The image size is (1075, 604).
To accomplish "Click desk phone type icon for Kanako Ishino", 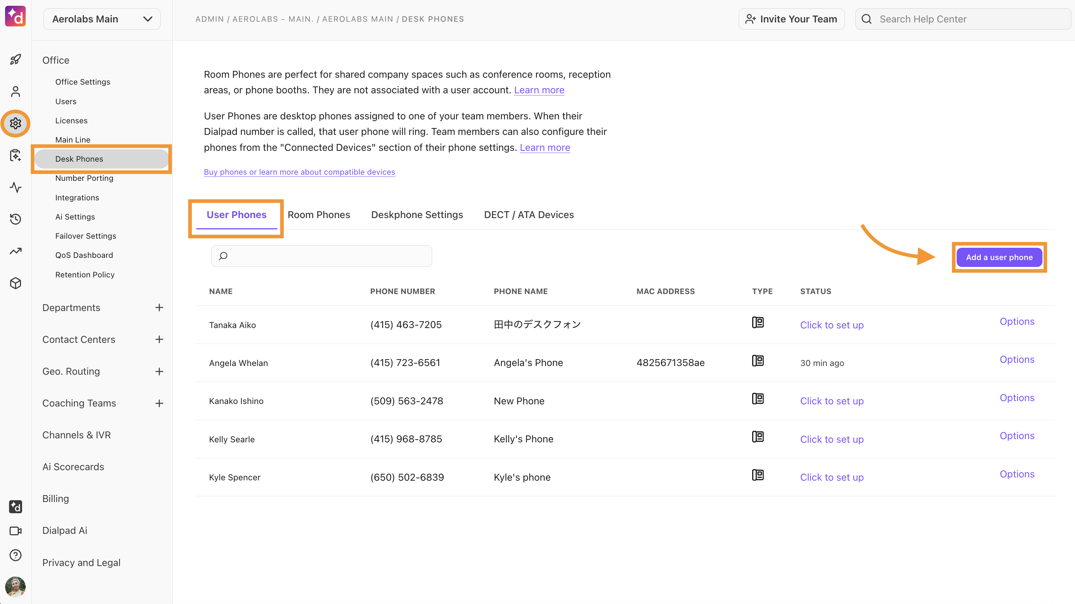I will [x=758, y=399].
